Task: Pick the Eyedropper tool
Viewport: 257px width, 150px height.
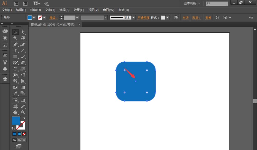Action: coord(15,93)
